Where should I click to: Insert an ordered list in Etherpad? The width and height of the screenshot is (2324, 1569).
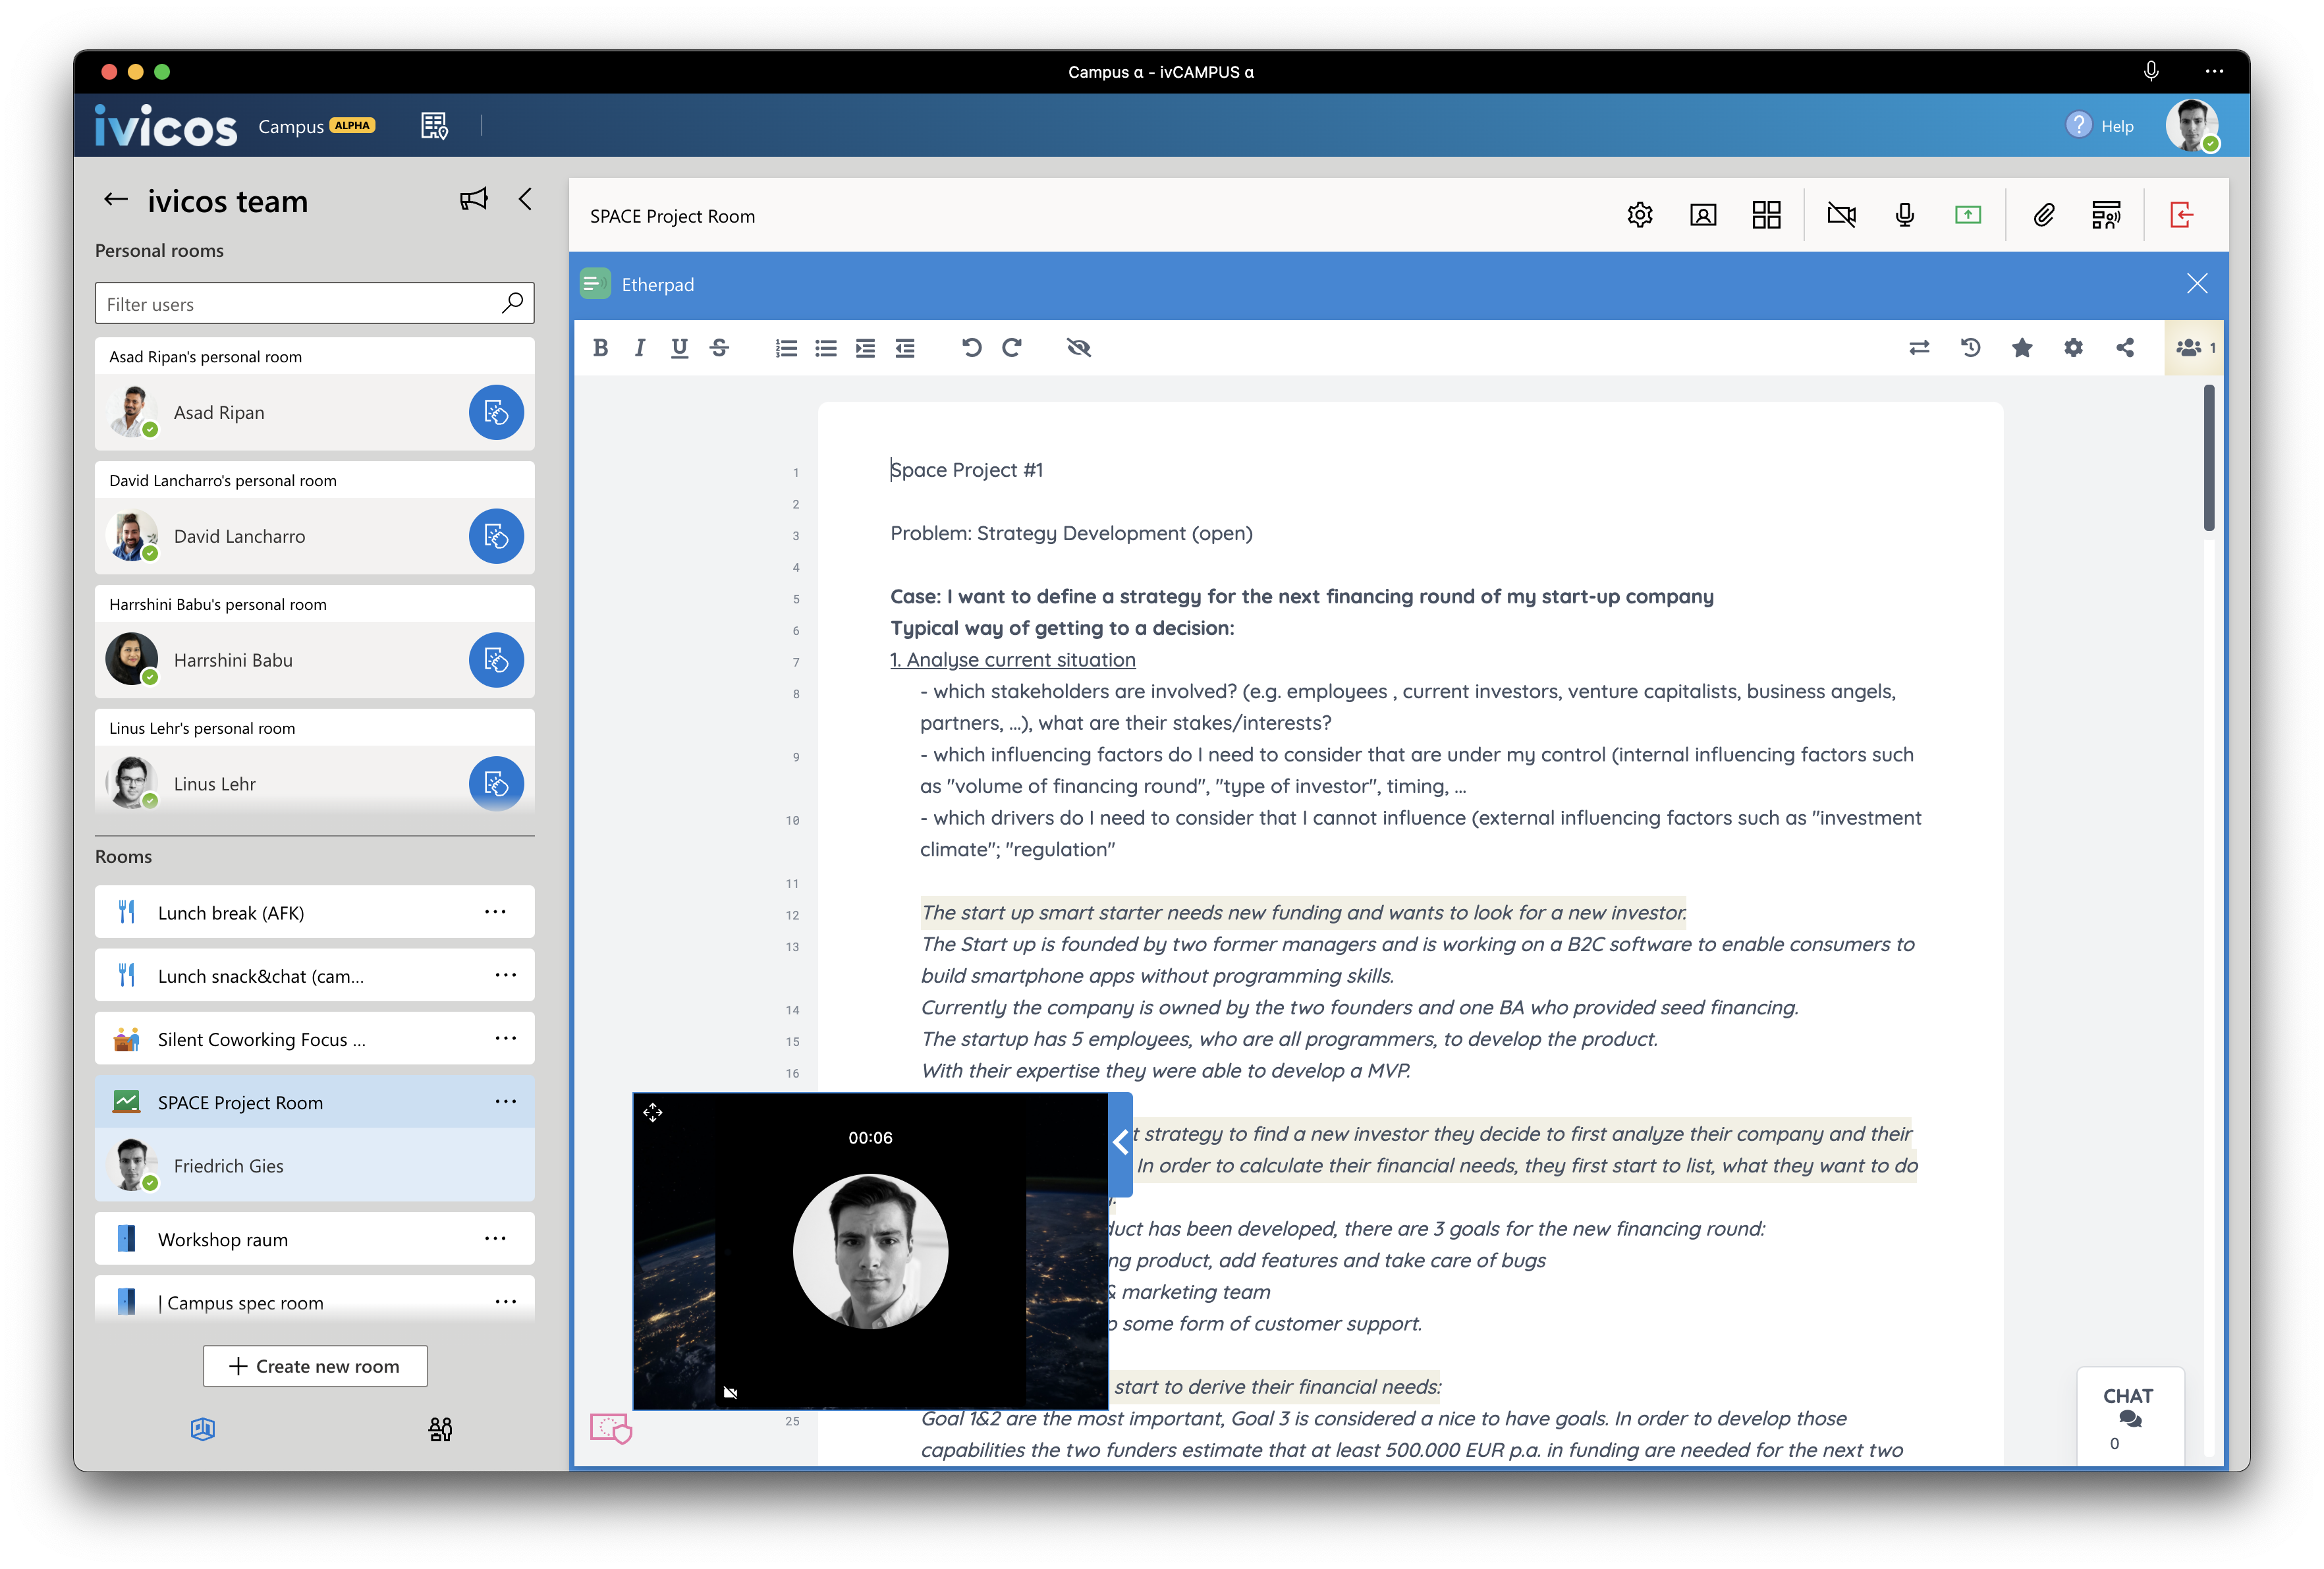tap(786, 347)
